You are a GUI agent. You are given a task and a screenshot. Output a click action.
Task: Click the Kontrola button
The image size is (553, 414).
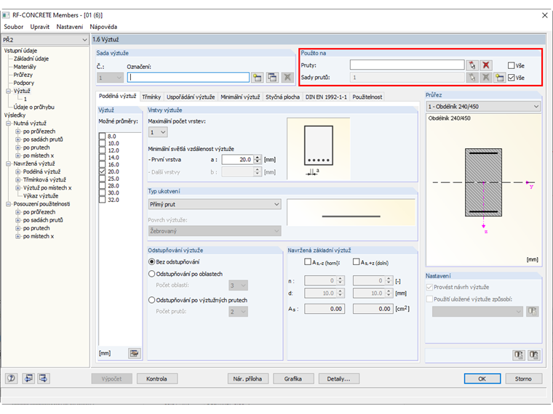tap(156, 379)
